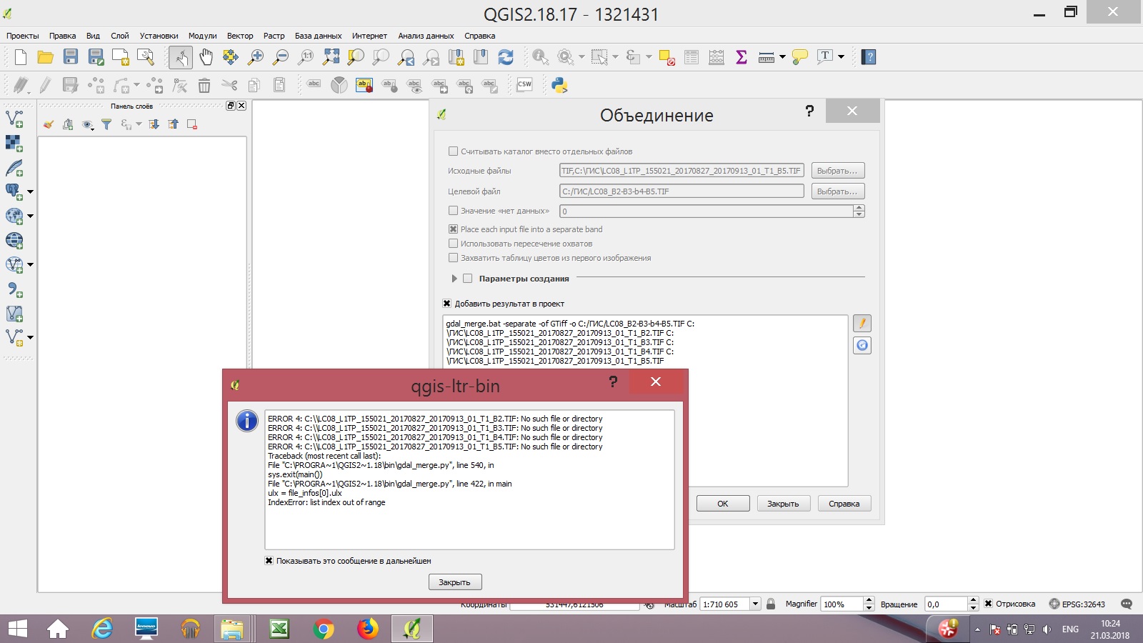Add a raster layer
Screen dimensions: 1143x643
(x=14, y=143)
